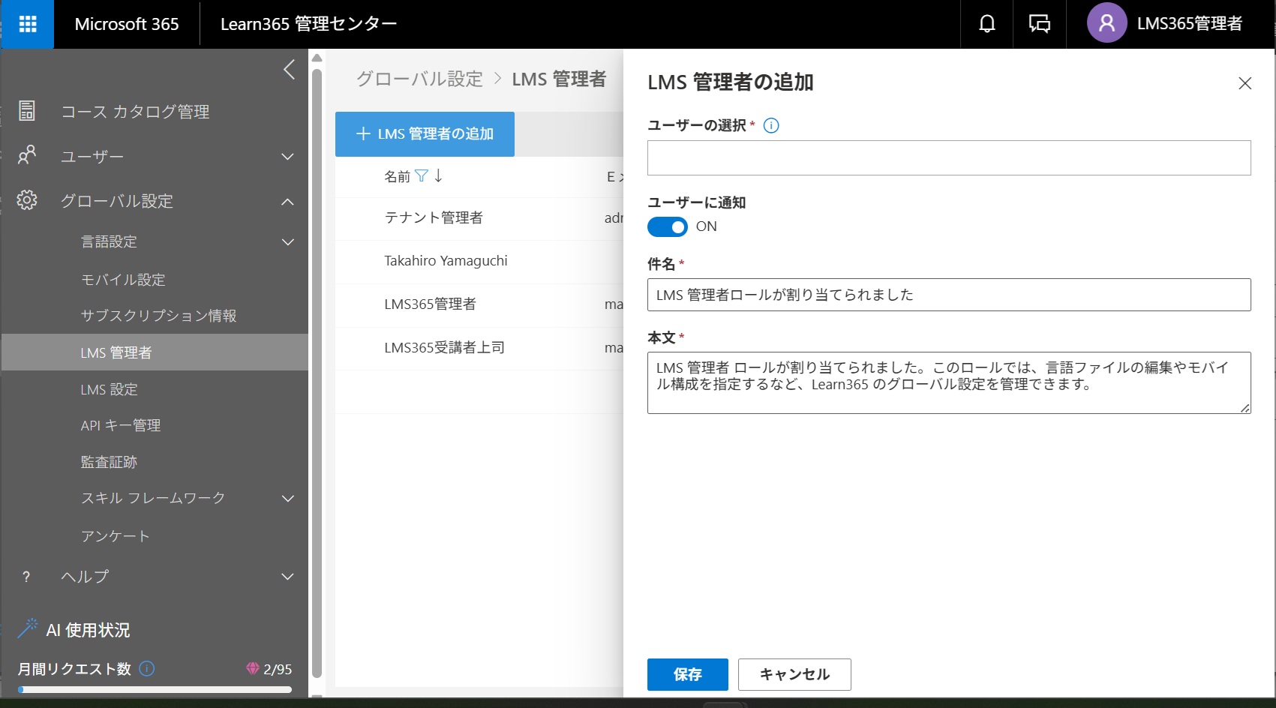Select LMS 管理者 in the sidebar

click(155, 352)
